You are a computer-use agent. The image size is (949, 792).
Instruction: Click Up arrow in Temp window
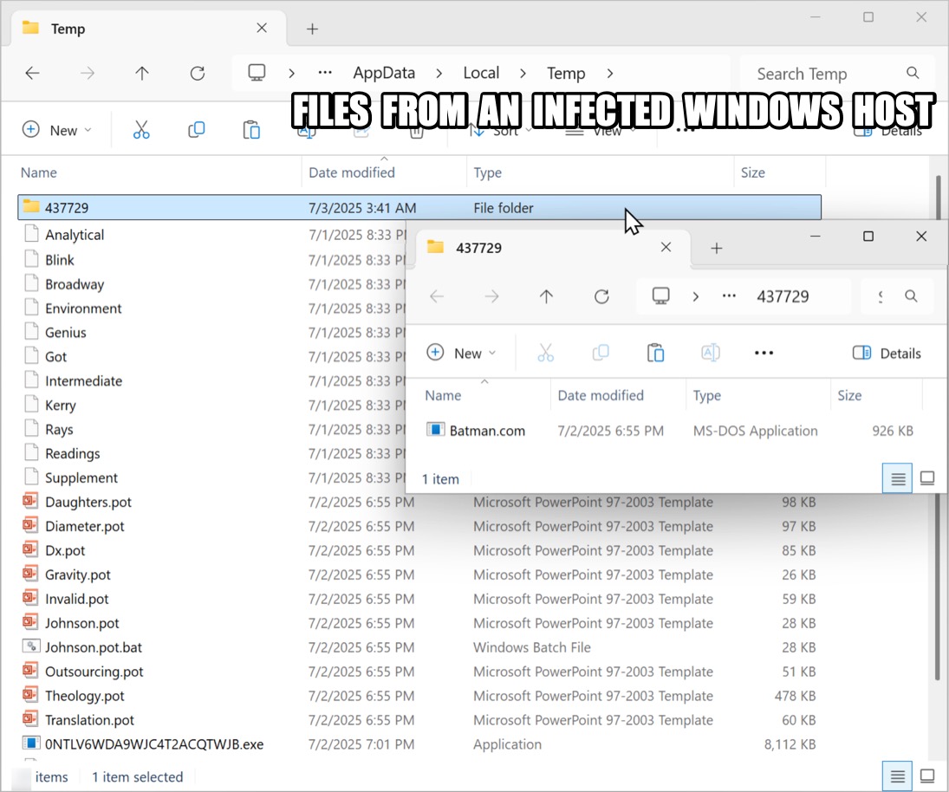tap(141, 73)
